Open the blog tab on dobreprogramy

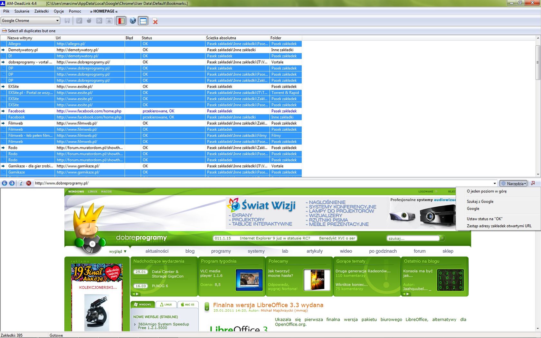click(190, 251)
